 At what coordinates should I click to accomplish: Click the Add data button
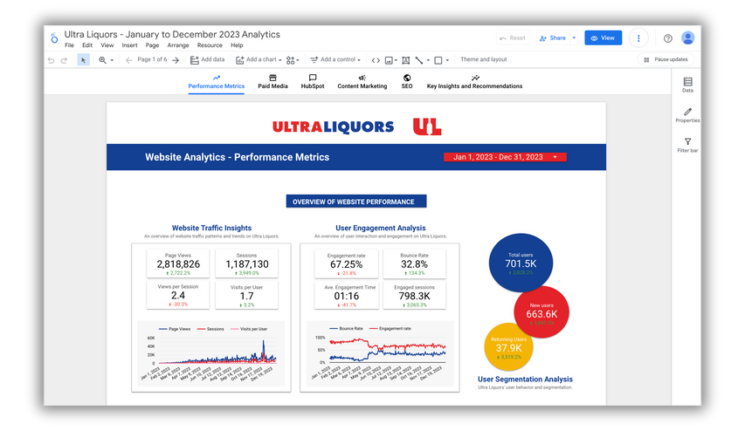tap(208, 60)
